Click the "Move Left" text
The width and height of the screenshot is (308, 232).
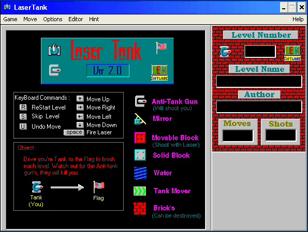tap(99, 117)
